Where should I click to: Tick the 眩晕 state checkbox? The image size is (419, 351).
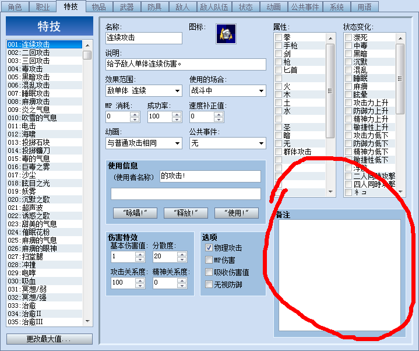pos(348,94)
